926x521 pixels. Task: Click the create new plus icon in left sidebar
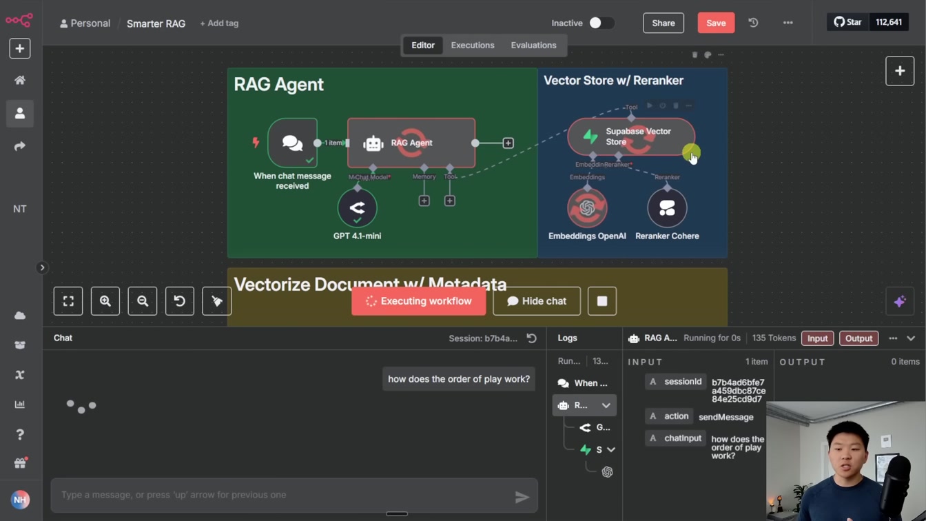20,48
